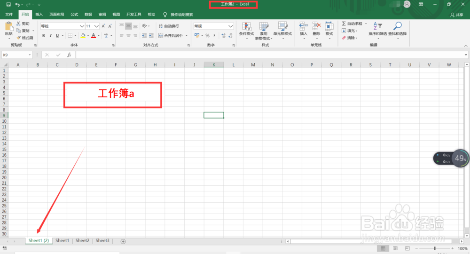Click the text orientation icon

[144, 26]
